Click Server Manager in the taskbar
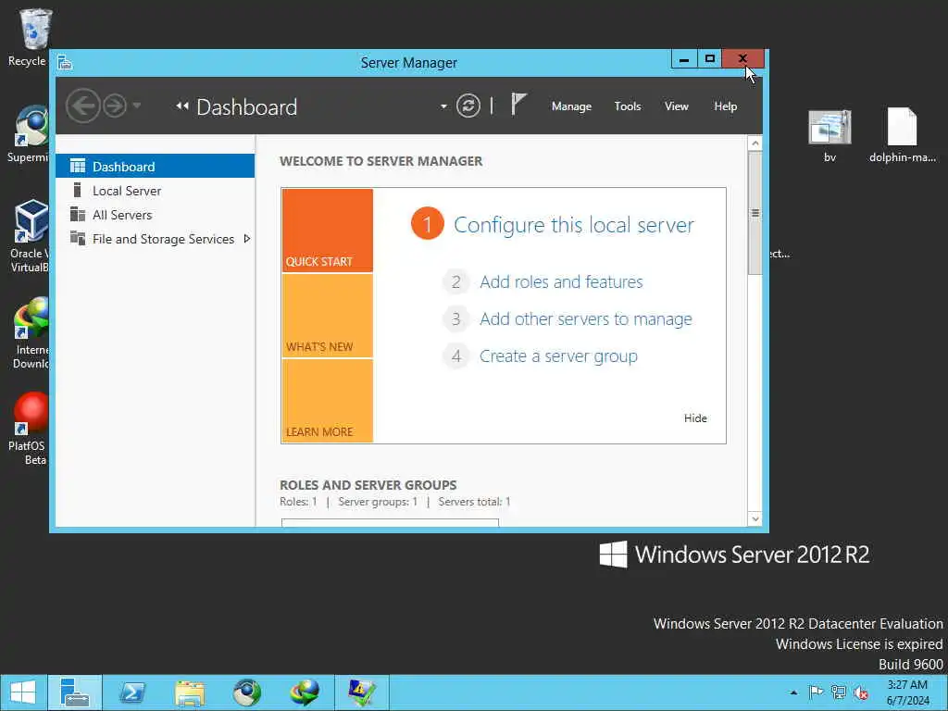This screenshot has width=948, height=711. (x=75, y=692)
